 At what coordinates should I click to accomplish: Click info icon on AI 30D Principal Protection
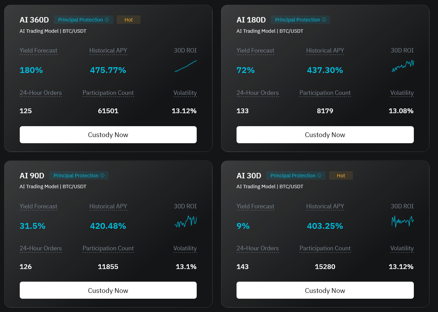[319, 176]
